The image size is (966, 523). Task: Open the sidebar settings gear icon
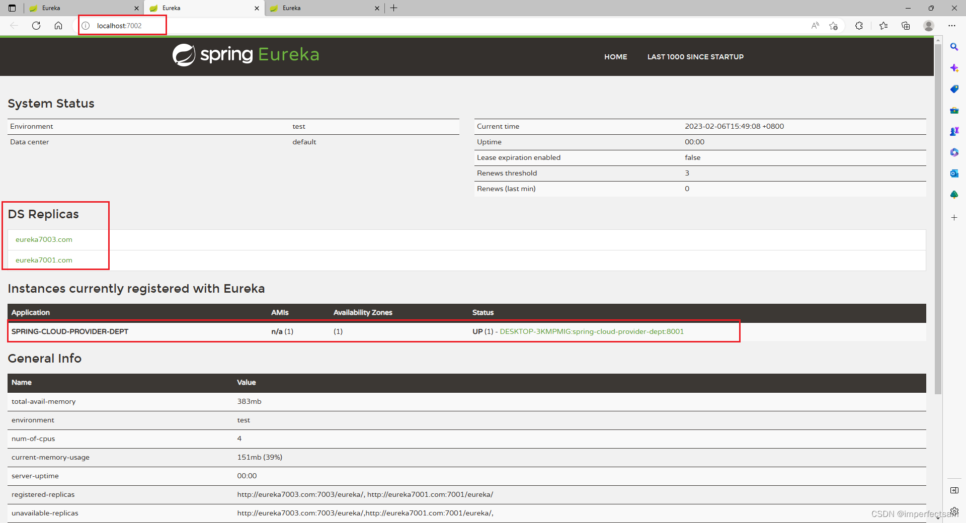point(954,511)
